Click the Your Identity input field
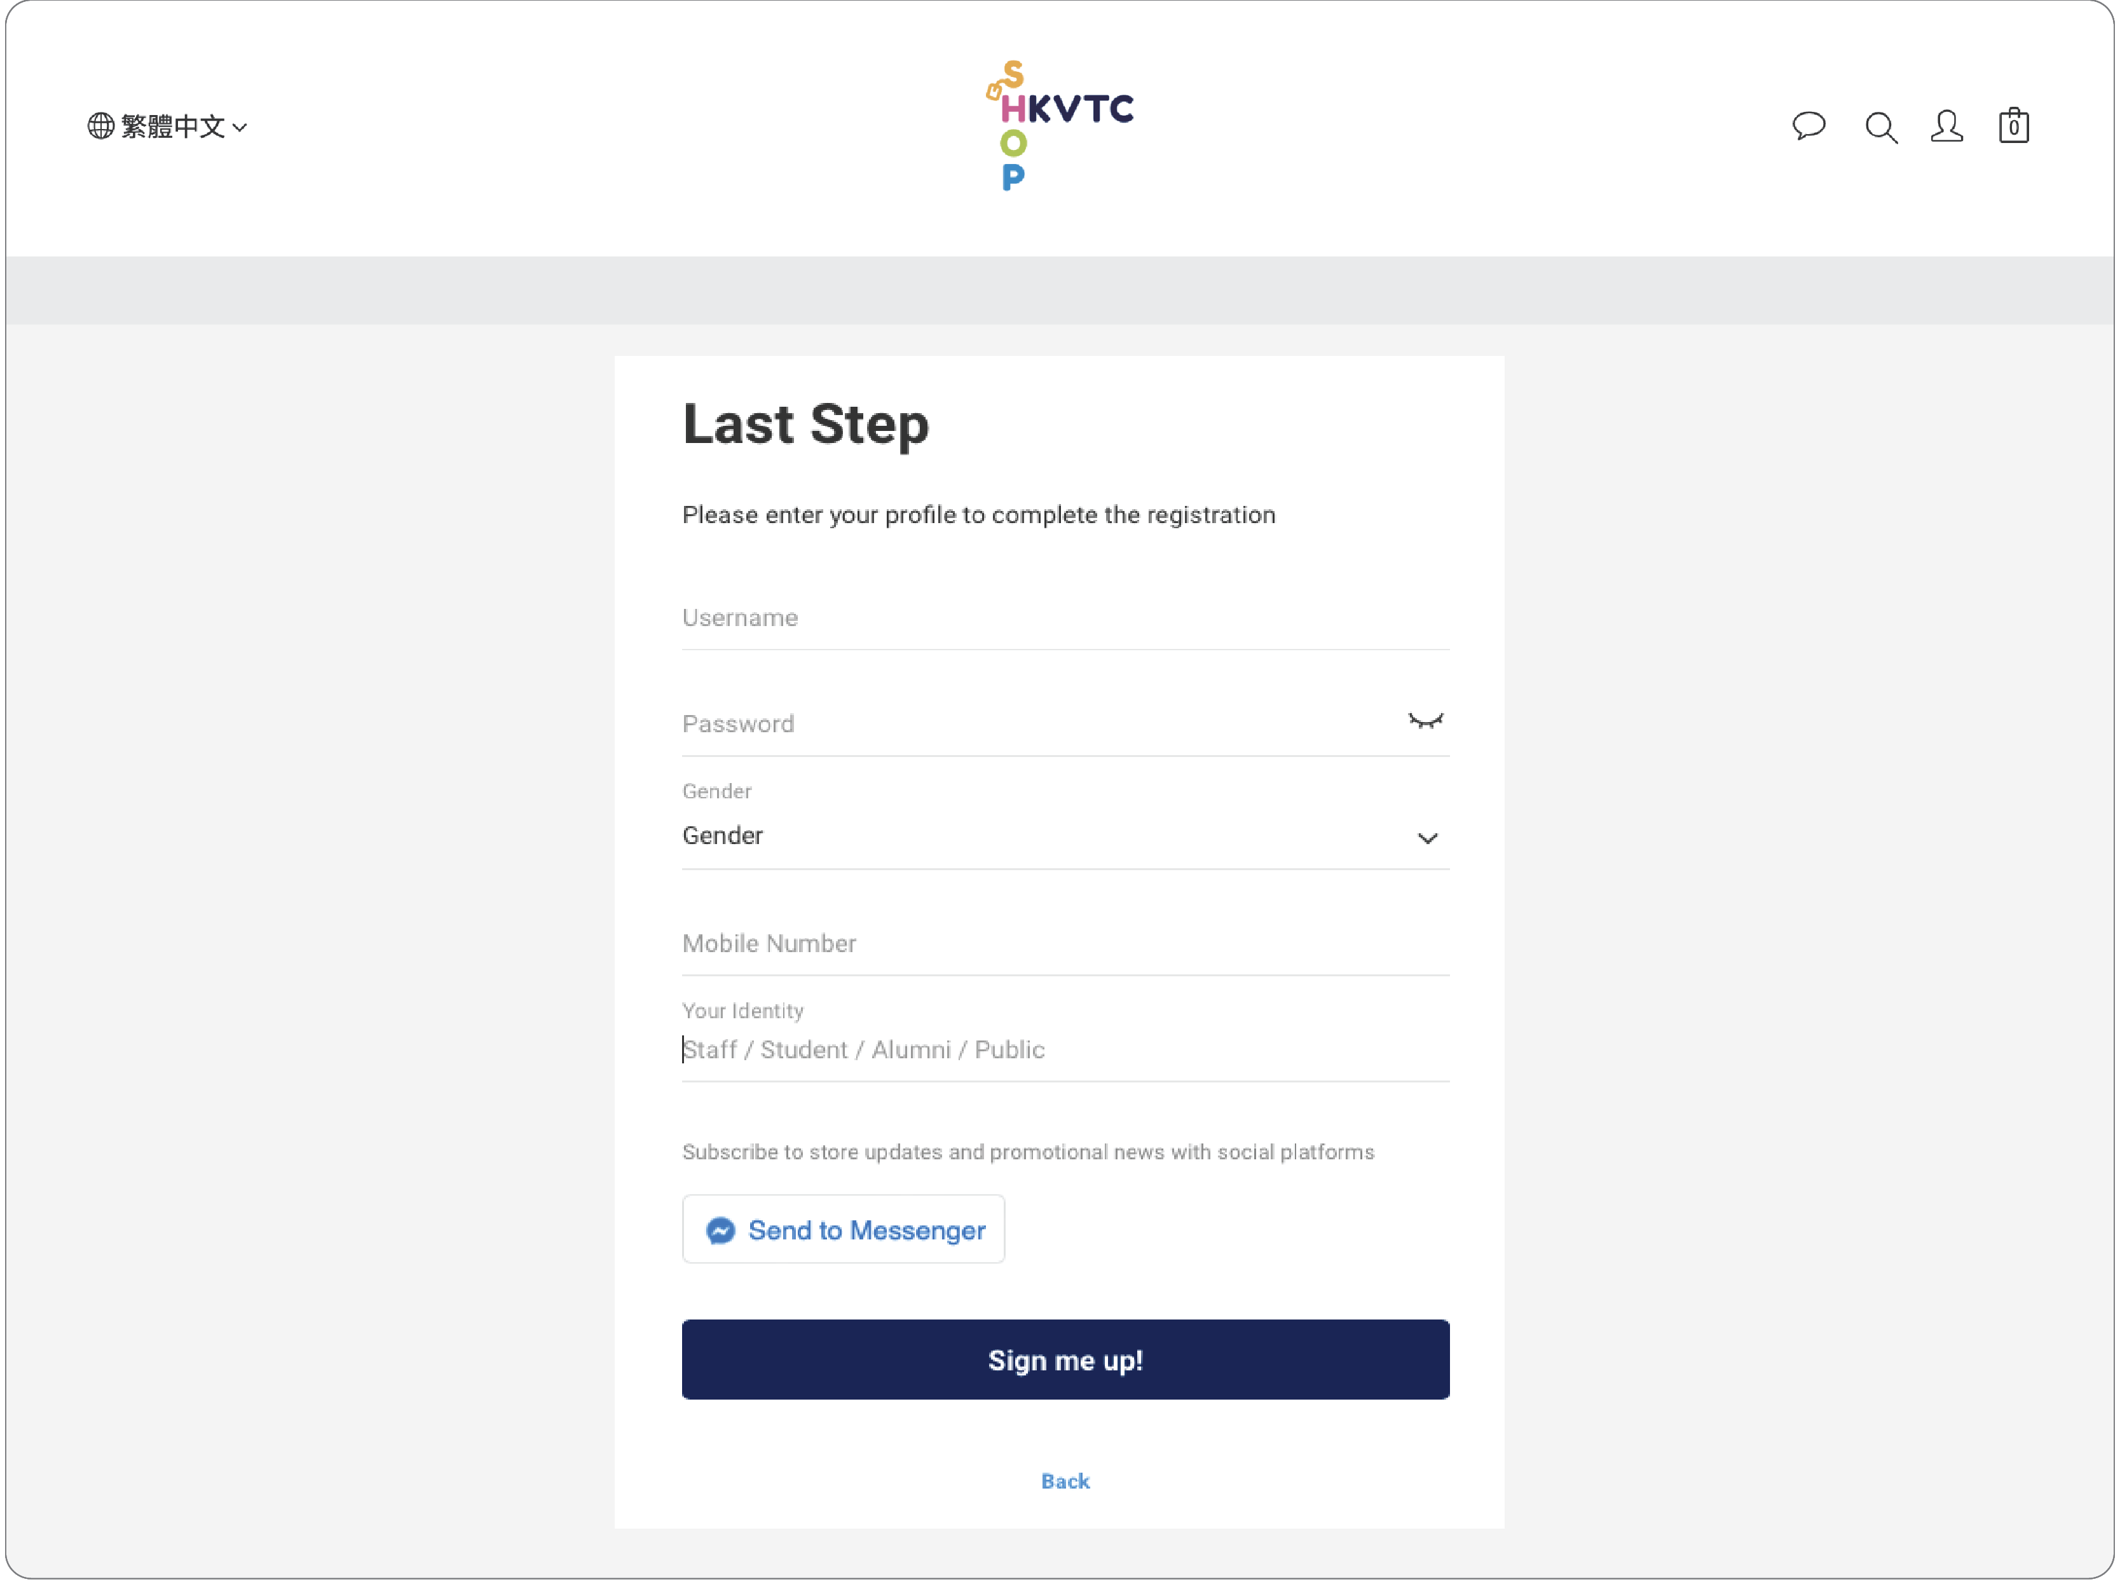The width and height of the screenshot is (2120, 1589). click(x=1065, y=1049)
